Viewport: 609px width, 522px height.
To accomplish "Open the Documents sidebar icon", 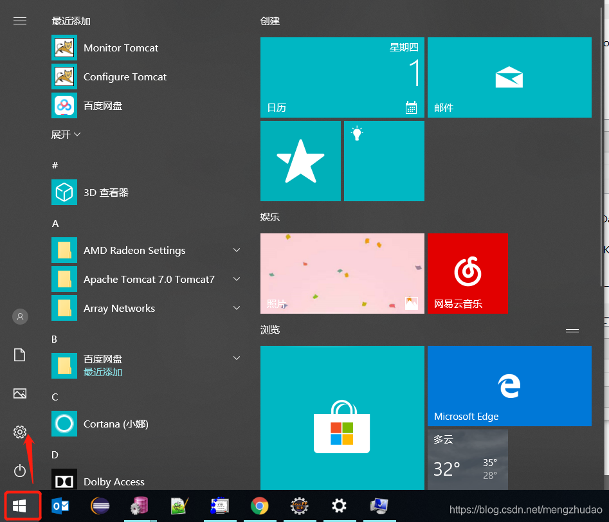I will (20, 355).
